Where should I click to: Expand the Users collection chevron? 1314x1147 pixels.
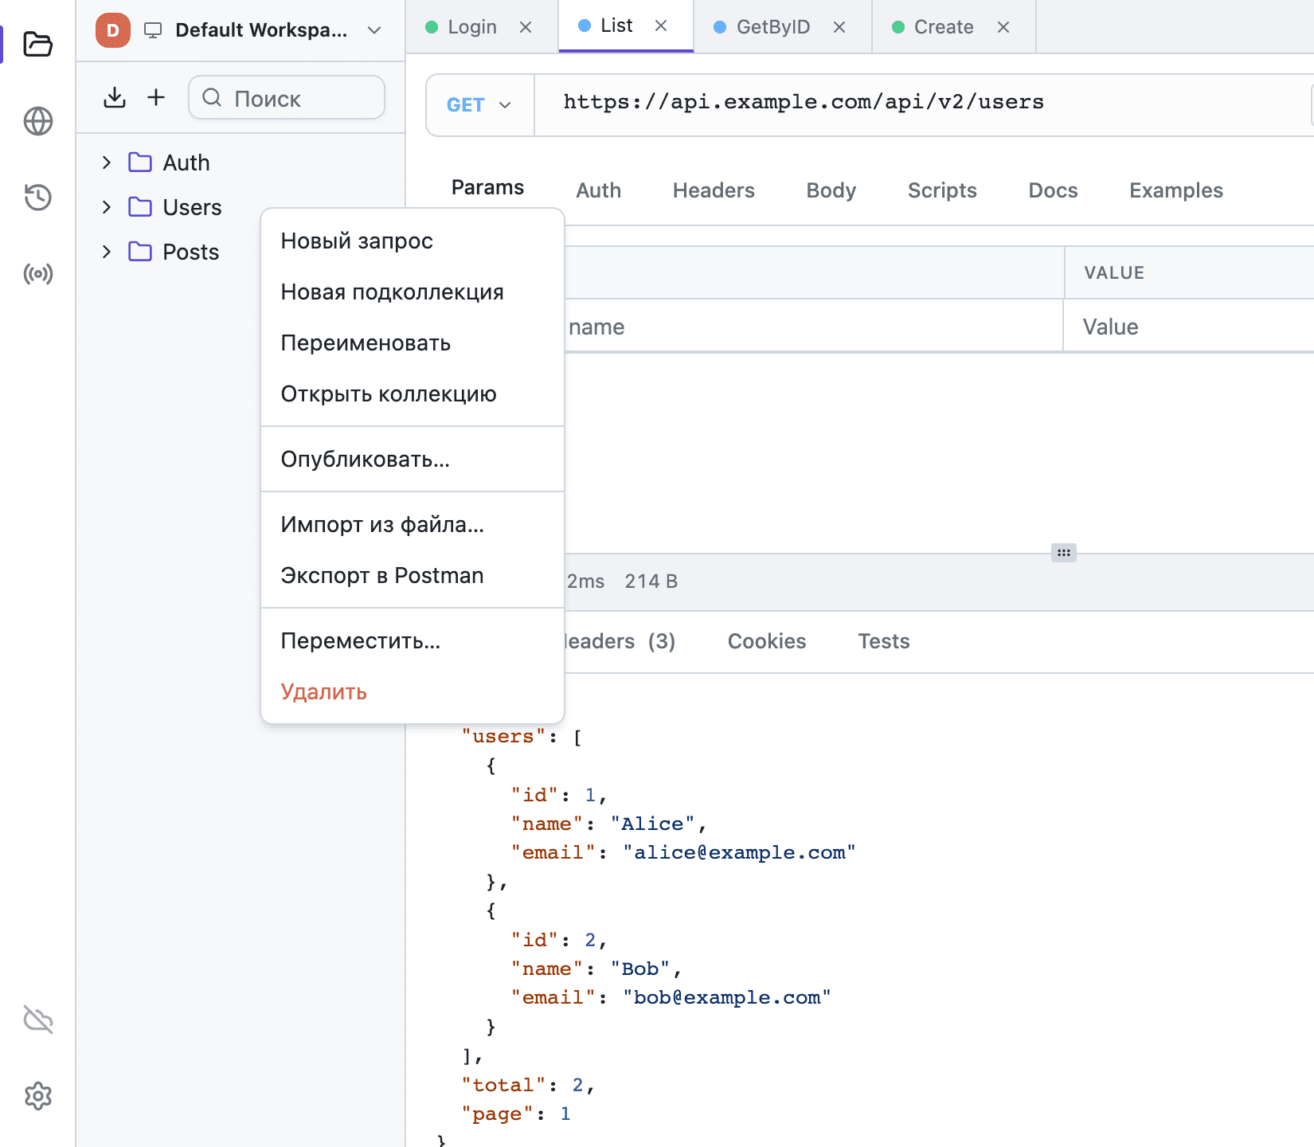[107, 207]
